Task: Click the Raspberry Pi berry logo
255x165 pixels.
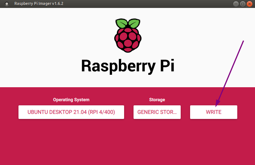Action: pyautogui.click(x=128, y=35)
